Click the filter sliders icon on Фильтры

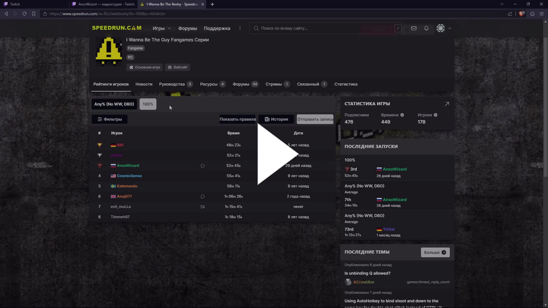pyautogui.click(x=99, y=119)
